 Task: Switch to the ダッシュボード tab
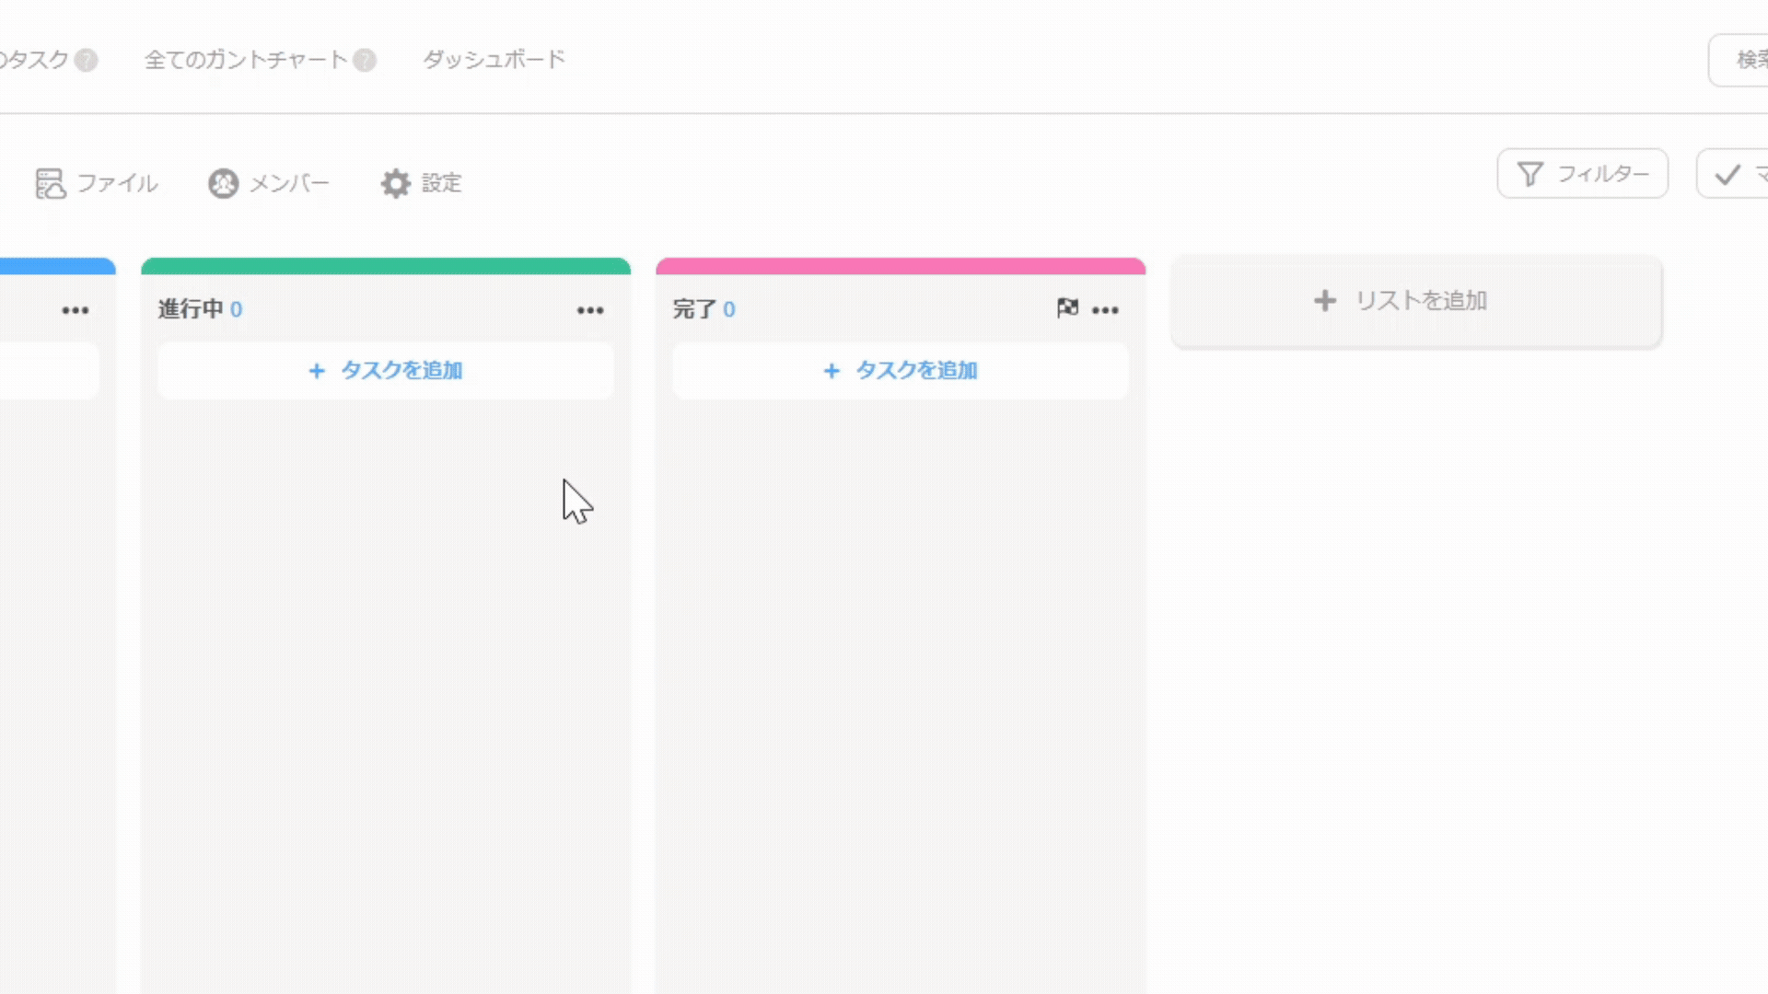coord(494,59)
